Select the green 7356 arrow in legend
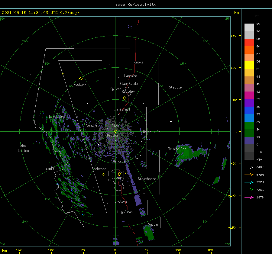Screen dimensions: 272x254 [249, 190]
